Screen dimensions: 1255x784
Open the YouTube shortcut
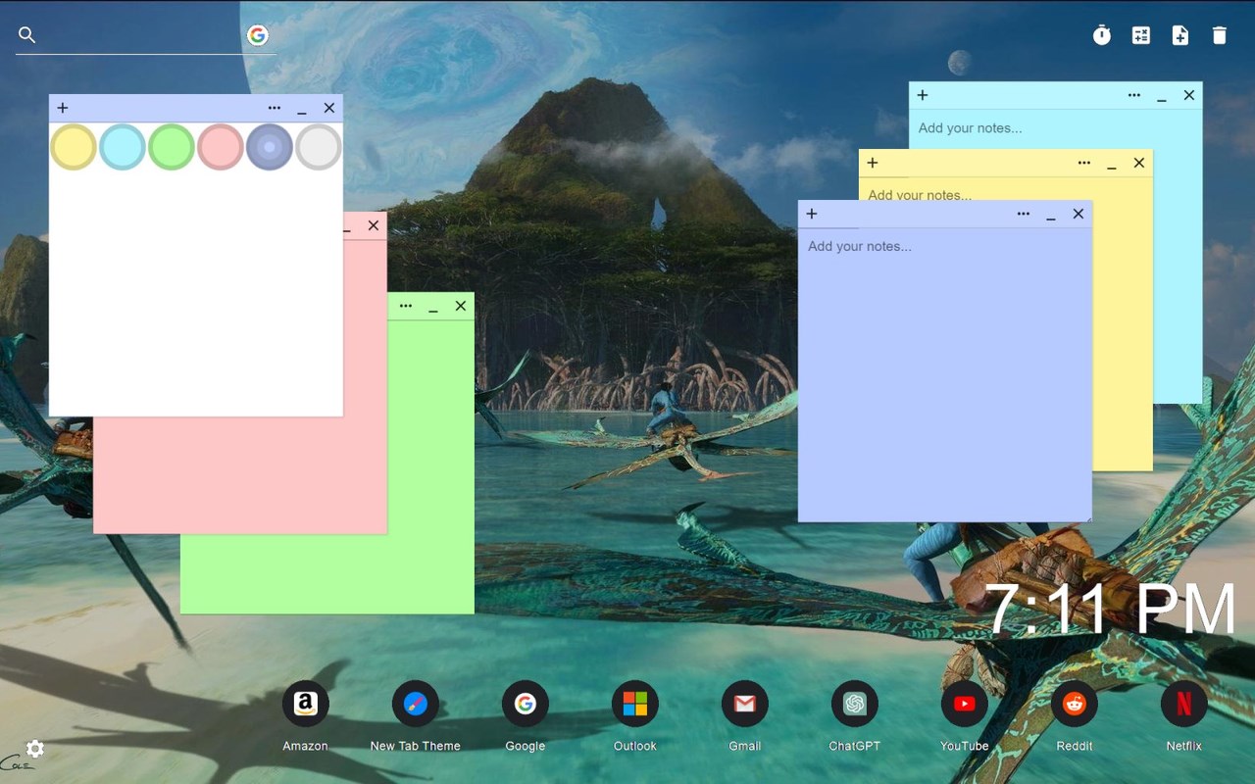pyautogui.click(x=965, y=704)
